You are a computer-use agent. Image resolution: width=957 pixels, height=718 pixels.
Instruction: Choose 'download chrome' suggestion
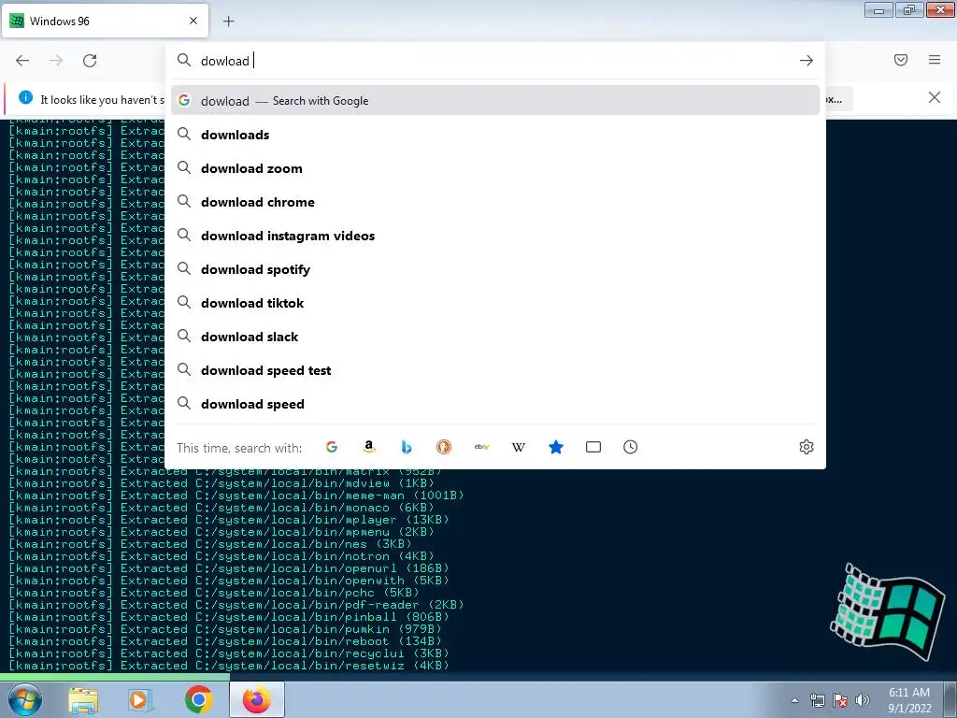click(495, 202)
